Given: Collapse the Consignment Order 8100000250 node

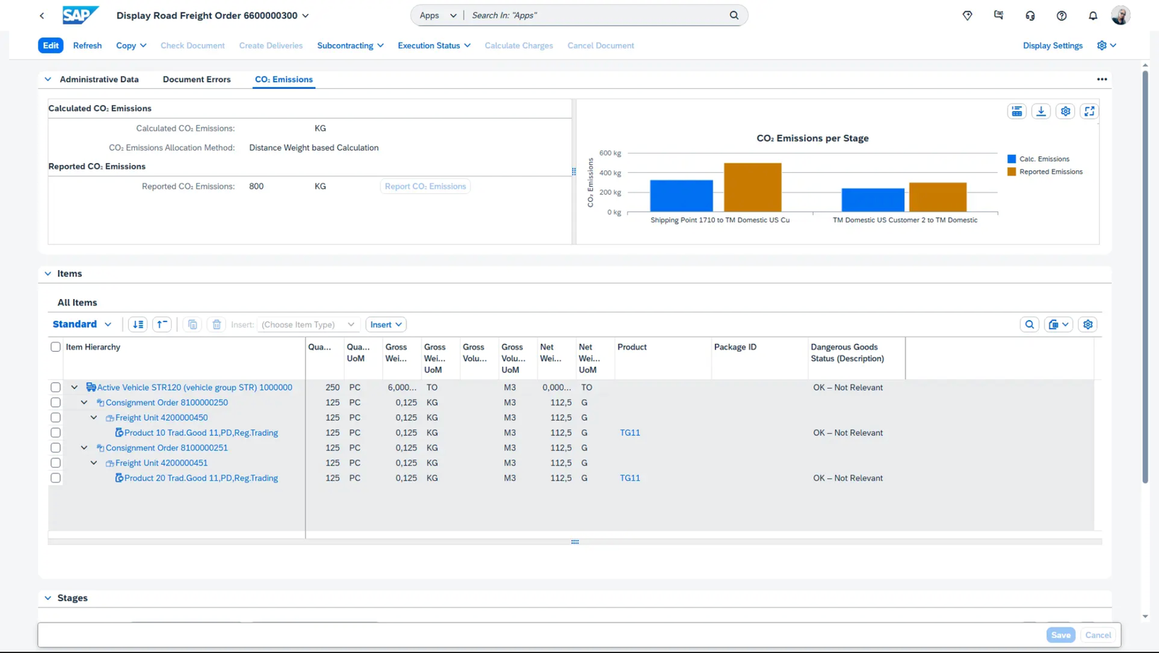Looking at the screenshot, I should pos(84,403).
